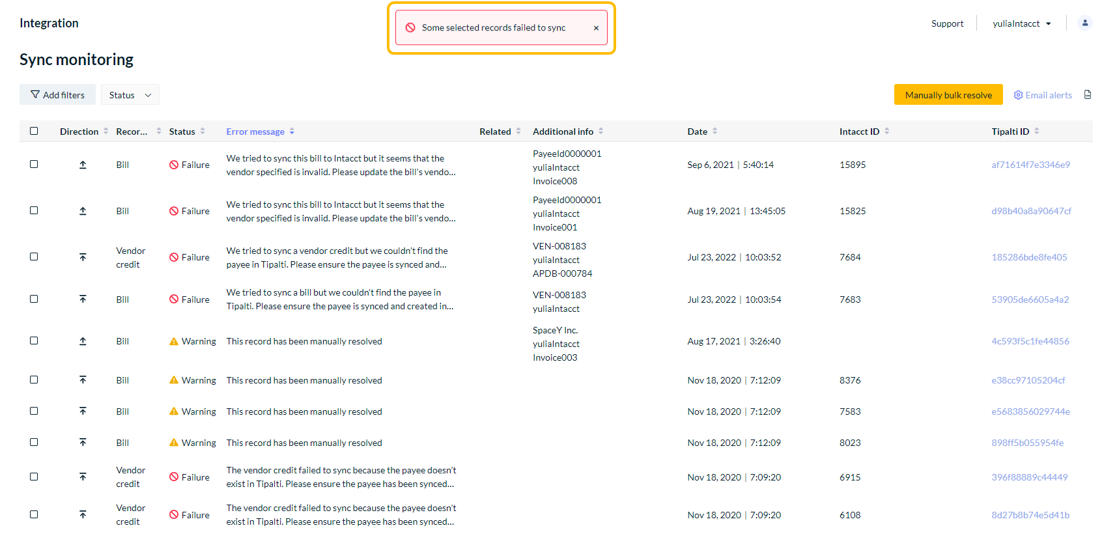Open the Add filters panel

57,95
